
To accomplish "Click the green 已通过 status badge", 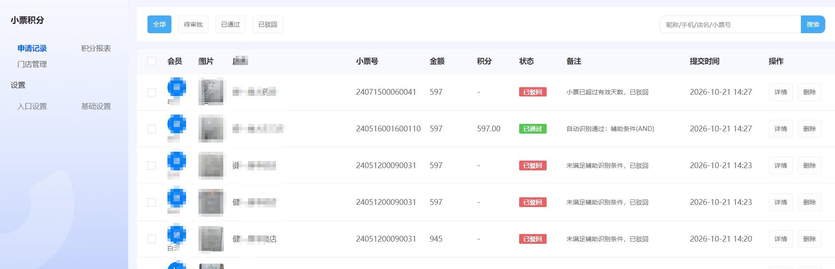I will coord(532,129).
